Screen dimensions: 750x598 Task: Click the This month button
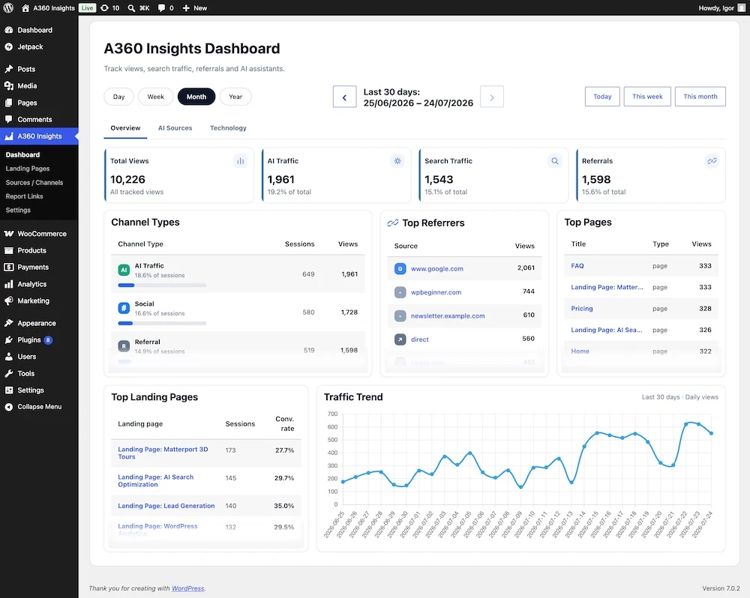(700, 97)
